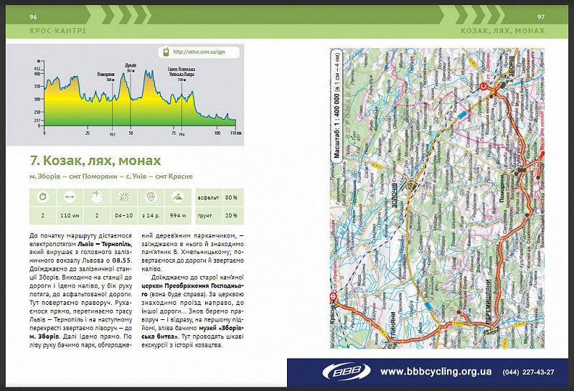The image size is (574, 391).
Task: Click the bold 'Львів – Тернопіль' train name
Action: [104, 244]
